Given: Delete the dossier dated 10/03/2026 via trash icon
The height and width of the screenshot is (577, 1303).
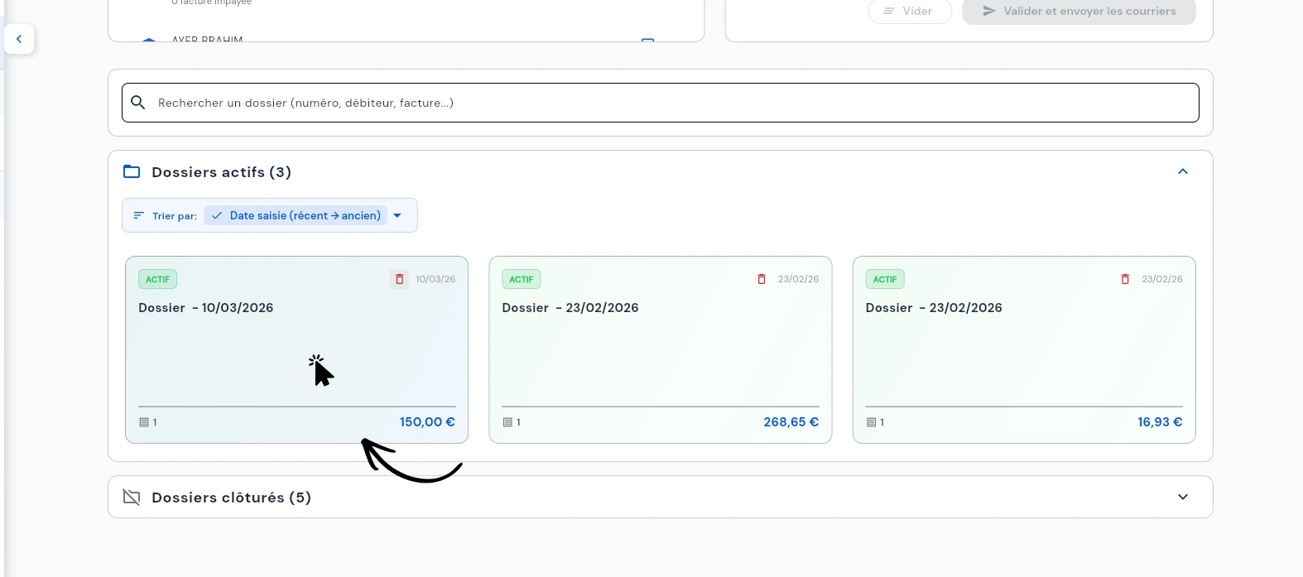Looking at the screenshot, I should click(399, 279).
